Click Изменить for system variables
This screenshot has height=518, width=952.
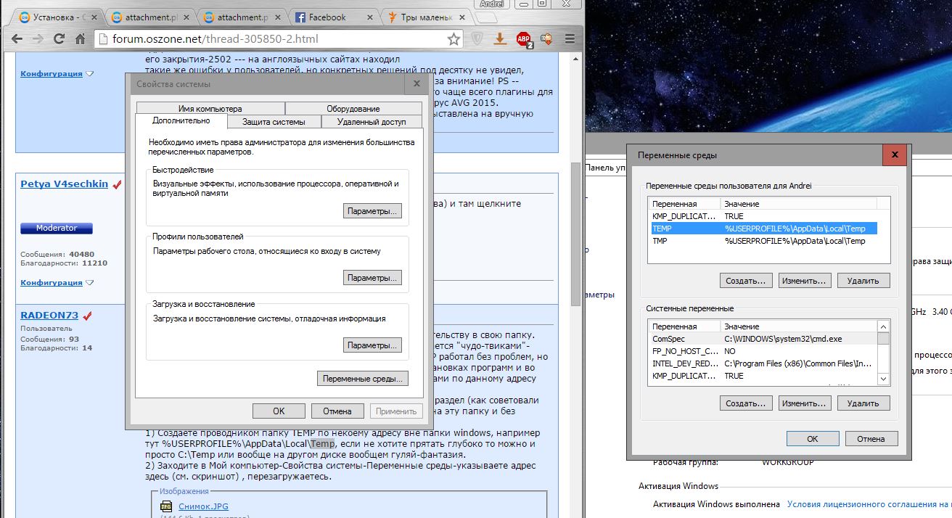[805, 403]
